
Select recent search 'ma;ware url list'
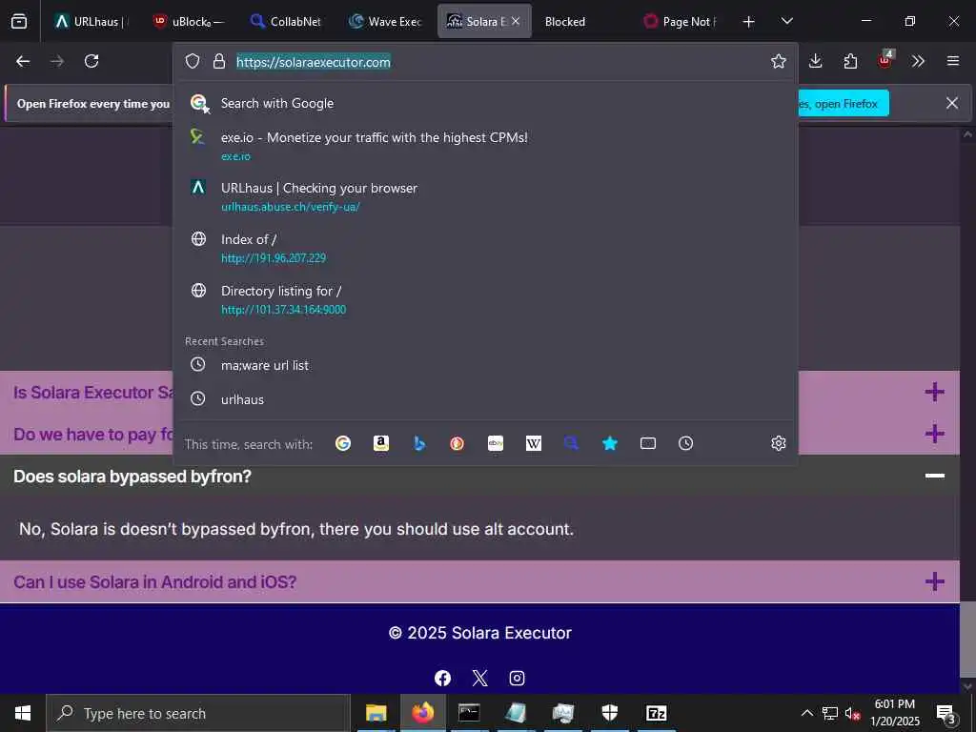point(485,365)
